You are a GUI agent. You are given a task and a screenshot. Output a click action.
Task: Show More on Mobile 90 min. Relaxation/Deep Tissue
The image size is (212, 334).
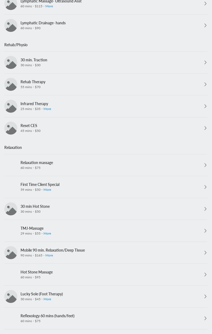(x=49, y=255)
